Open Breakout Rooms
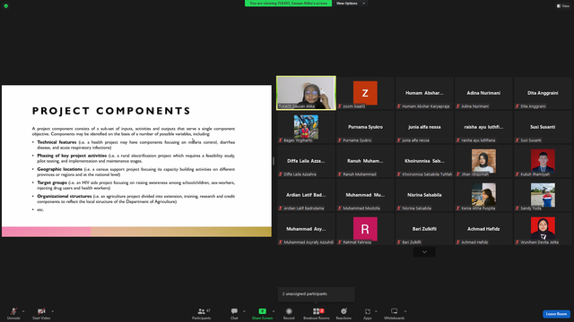Viewport: 574px width, 322px height. 317,313
